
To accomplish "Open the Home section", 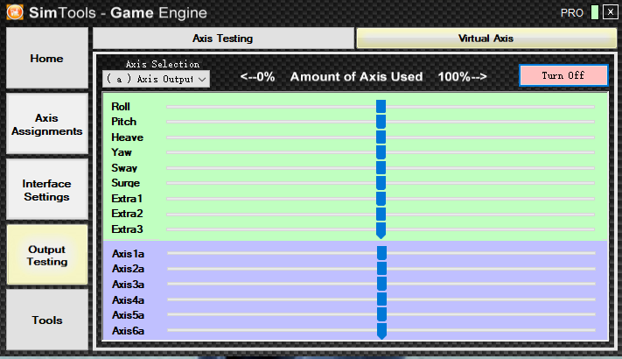I will tap(47, 58).
